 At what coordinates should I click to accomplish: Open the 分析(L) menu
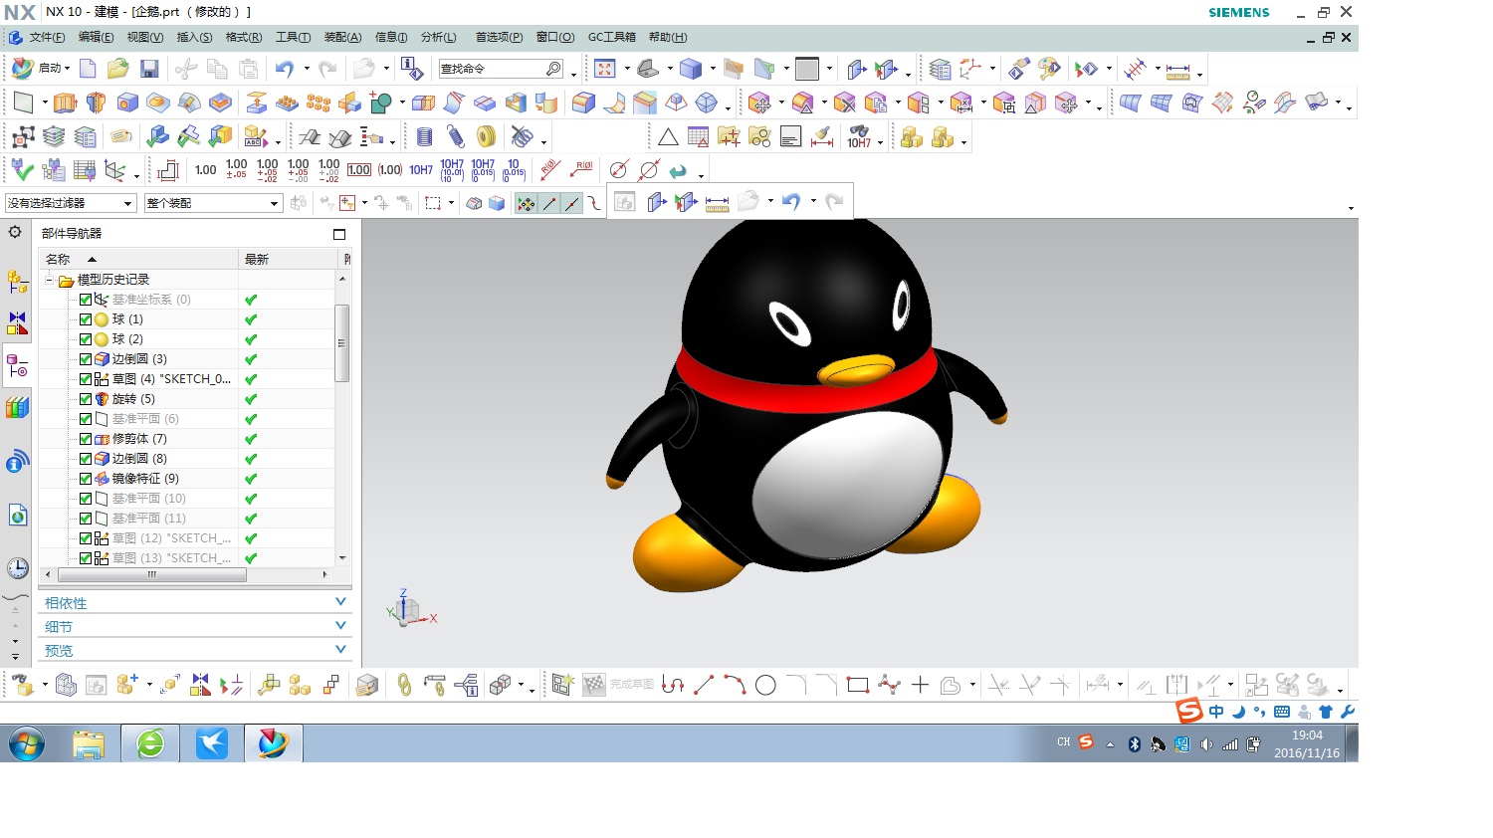click(x=438, y=37)
